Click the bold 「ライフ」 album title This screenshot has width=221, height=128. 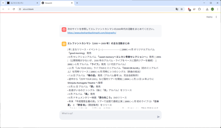click(x=95, y=64)
